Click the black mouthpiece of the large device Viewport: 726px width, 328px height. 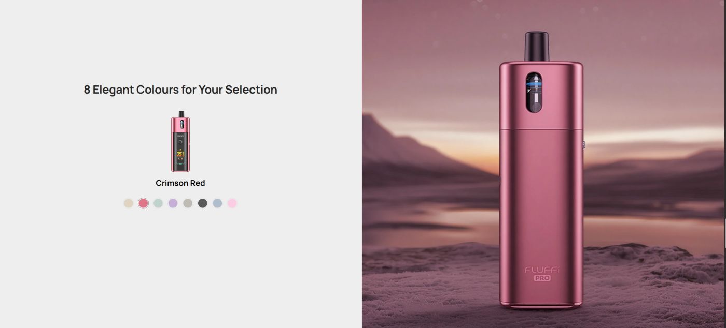(537, 47)
